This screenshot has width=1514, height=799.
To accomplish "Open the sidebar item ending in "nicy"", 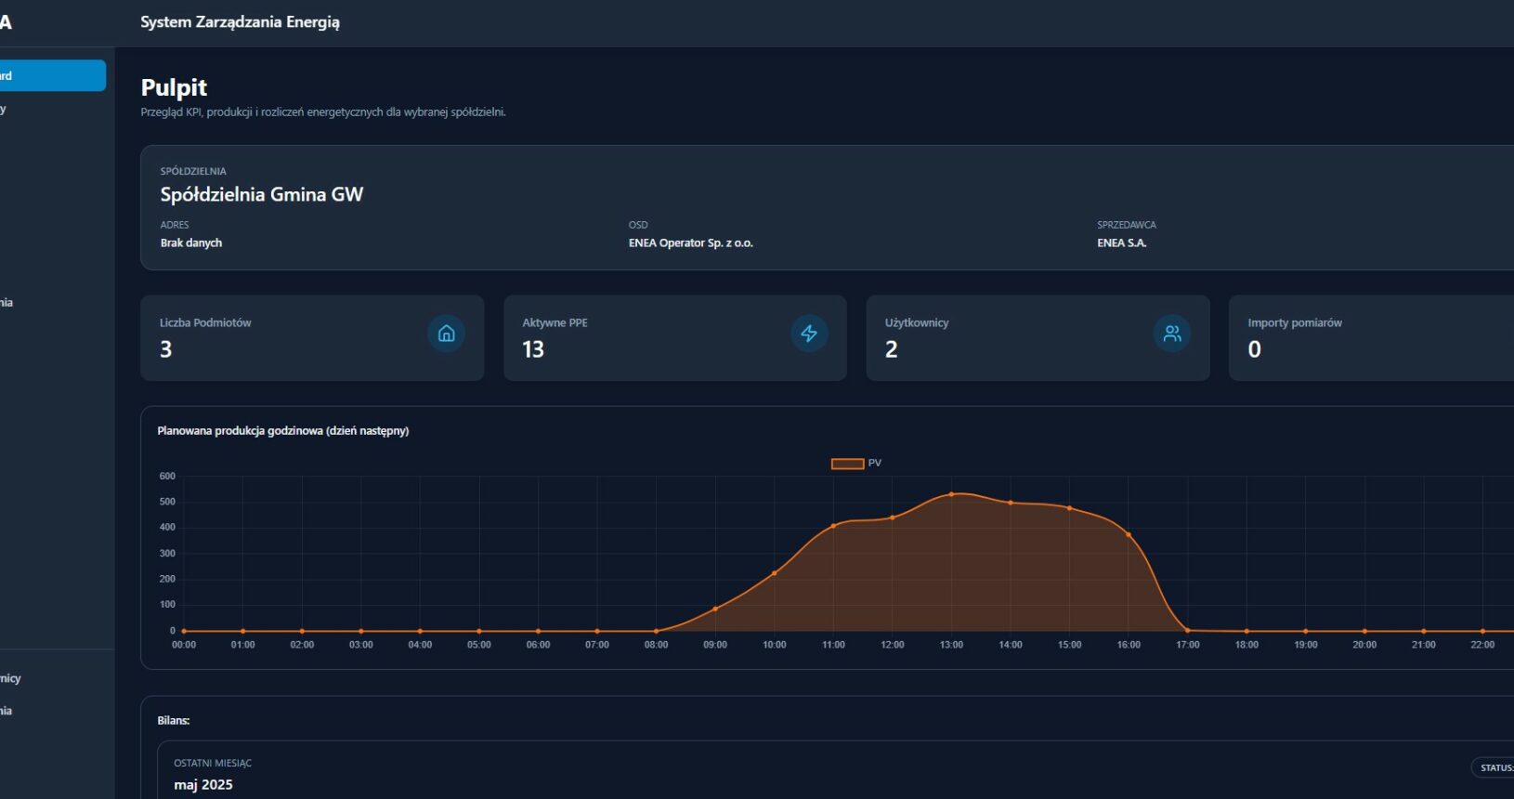I will 11,678.
